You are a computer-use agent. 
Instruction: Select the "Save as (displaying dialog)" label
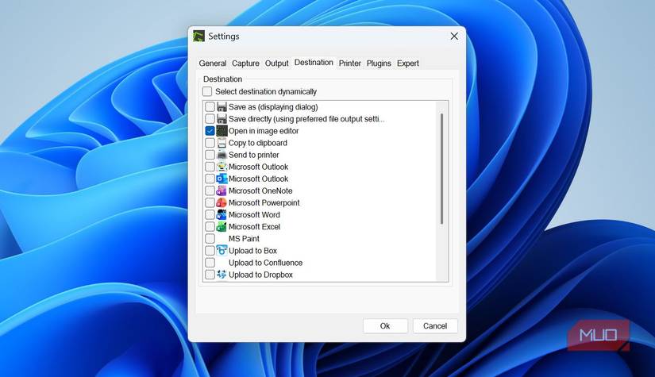273,107
